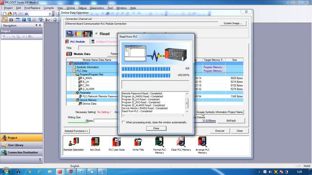Screen dimensions: 312x175
Task: Click the 8/8 file progress bar
Action: tap(146, 69)
